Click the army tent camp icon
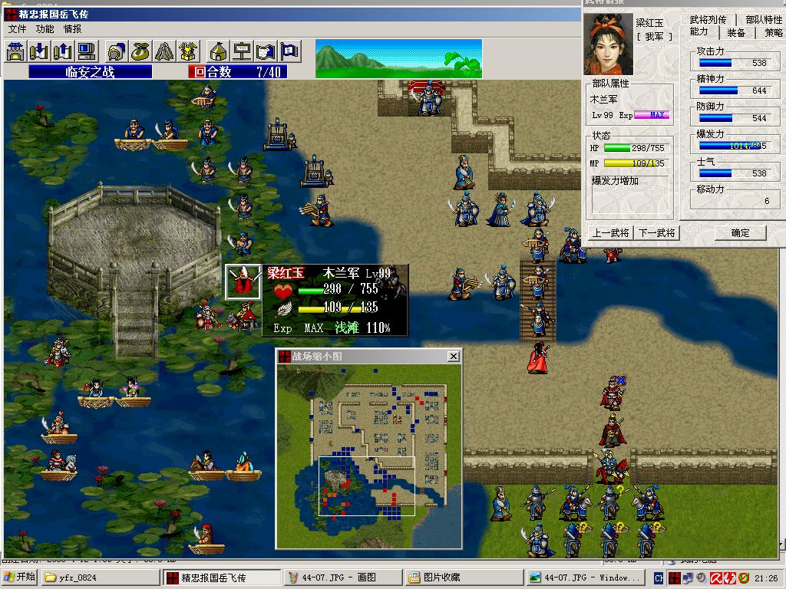Viewport: 786px width, 589px height. [x=218, y=51]
